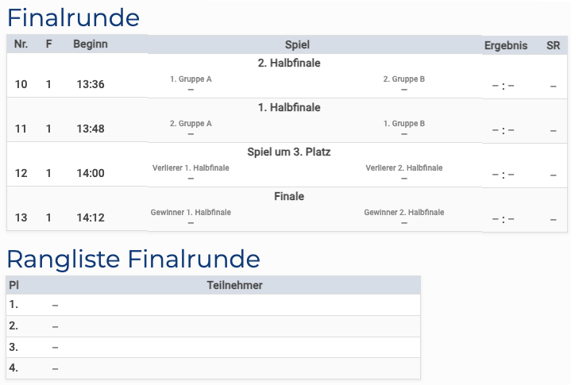Click the 14:12 start time

pos(91,218)
